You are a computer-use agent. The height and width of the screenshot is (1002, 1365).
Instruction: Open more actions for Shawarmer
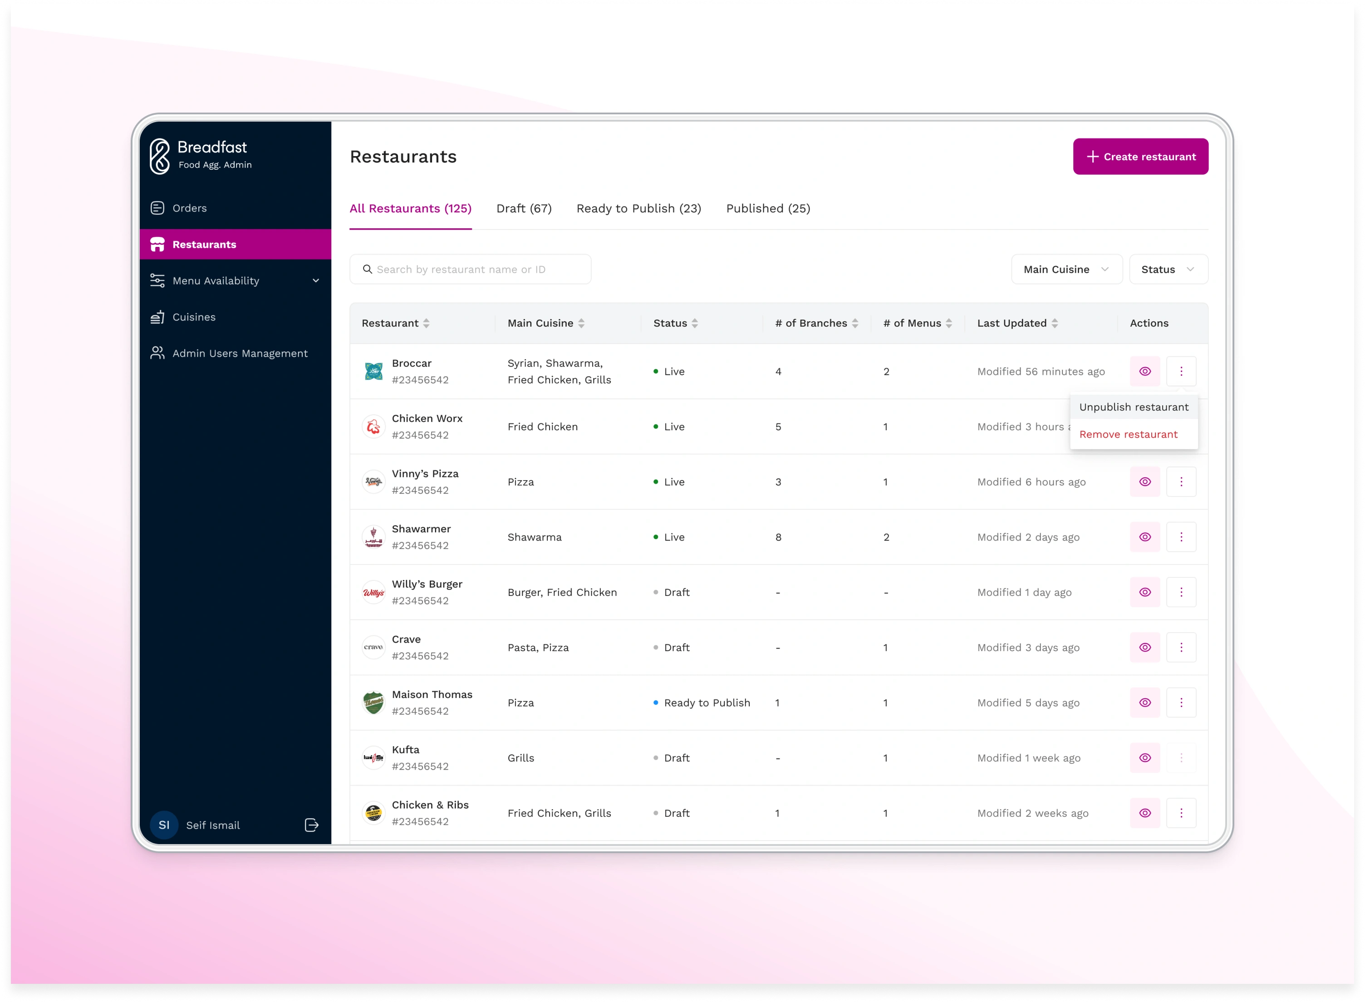tap(1181, 537)
